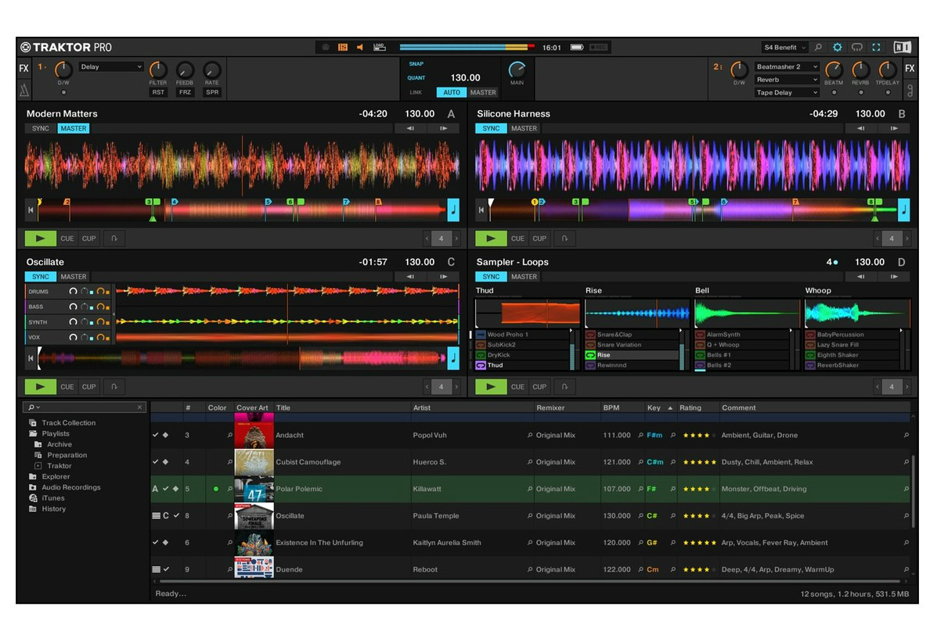This screenshot has height=632, width=930.
Task: Toggle SYNC on Oscillate deck
Action: click(x=41, y=277)
